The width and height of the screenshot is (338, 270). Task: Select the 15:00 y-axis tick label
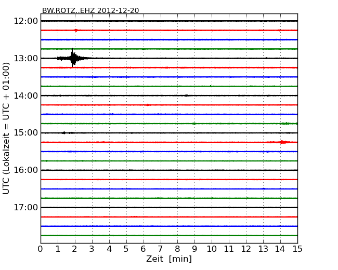click(x=25, y=133)
